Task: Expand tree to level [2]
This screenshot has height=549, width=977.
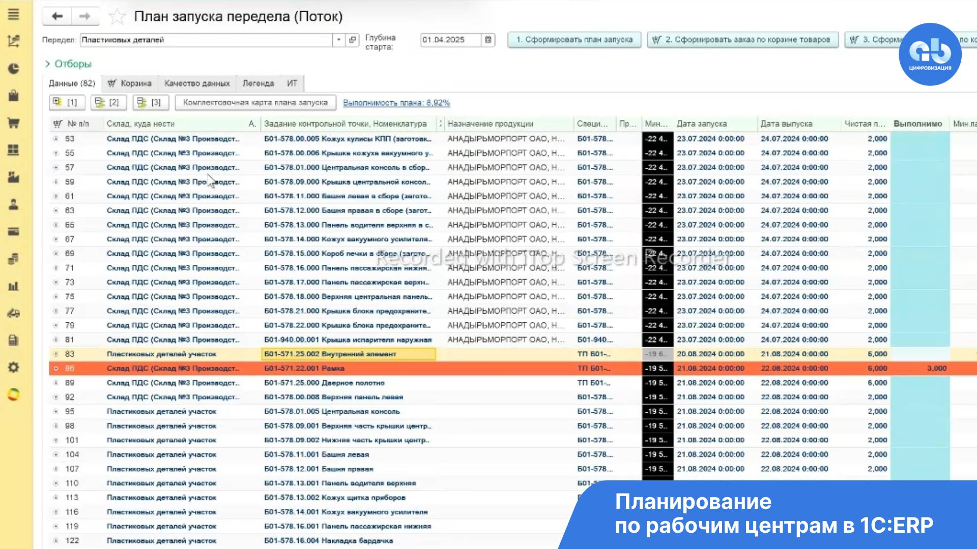Action: [x=108, y=102]
